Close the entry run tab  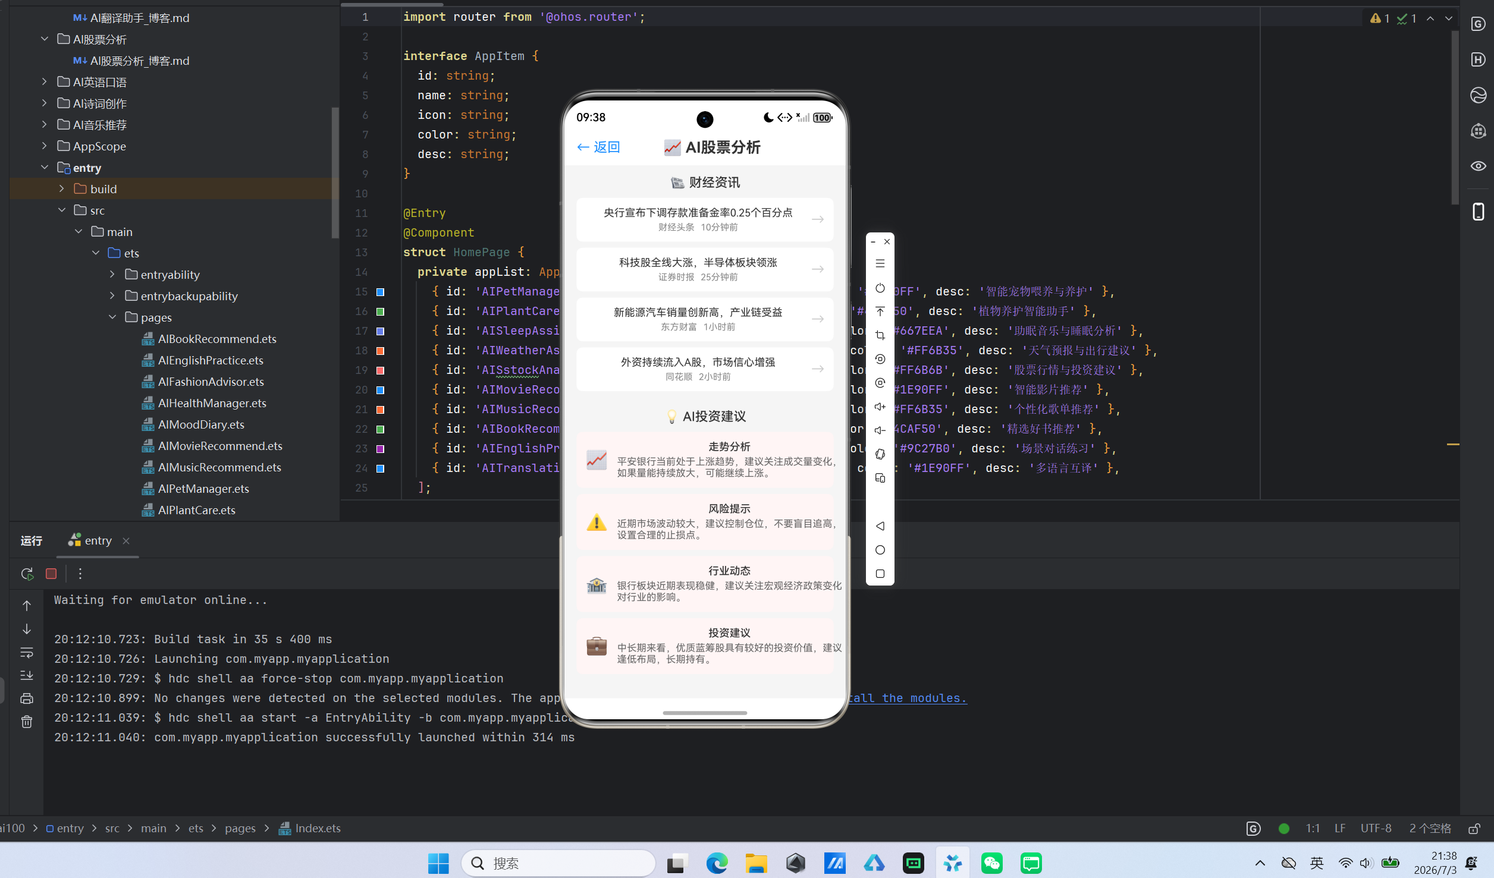(x=126, y=540)
